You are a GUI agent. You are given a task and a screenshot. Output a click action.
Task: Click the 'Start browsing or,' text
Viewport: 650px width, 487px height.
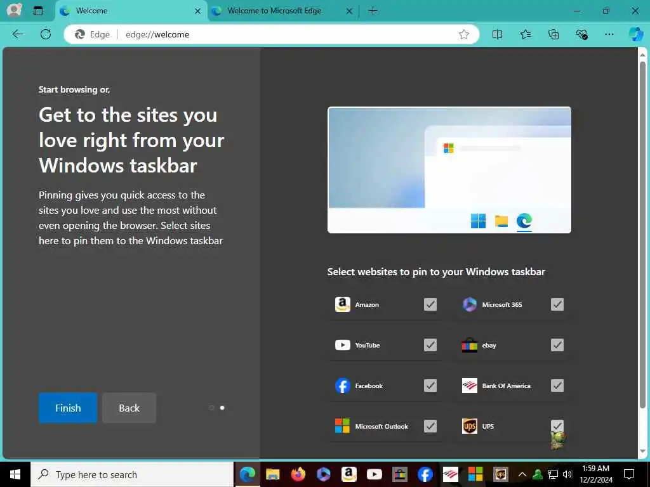point(74,89)
